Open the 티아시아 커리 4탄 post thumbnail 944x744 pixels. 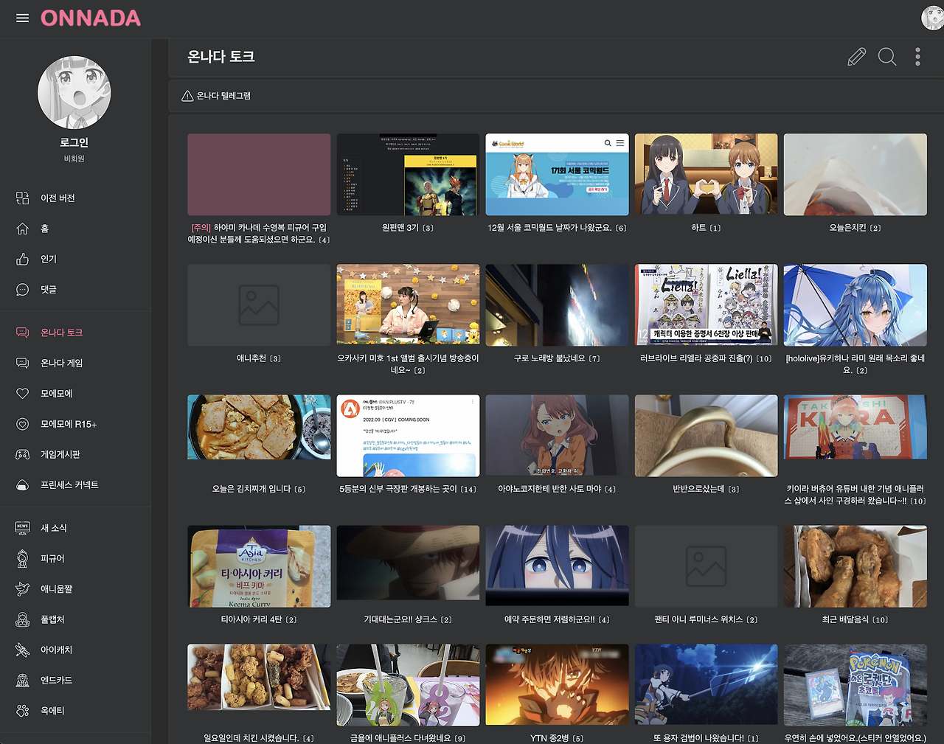point(259,566)
